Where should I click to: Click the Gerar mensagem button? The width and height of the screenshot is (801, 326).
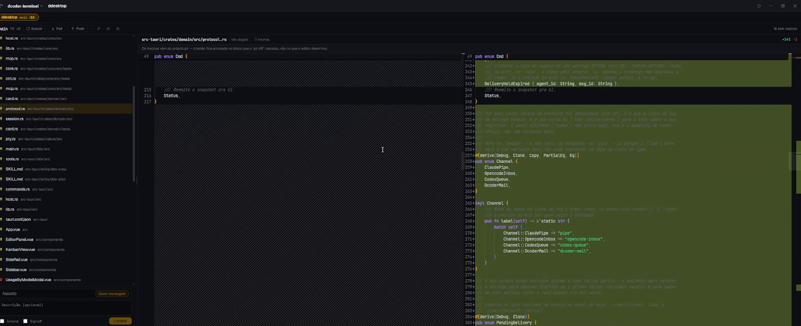pyautogui.click(x=112, y=294)
